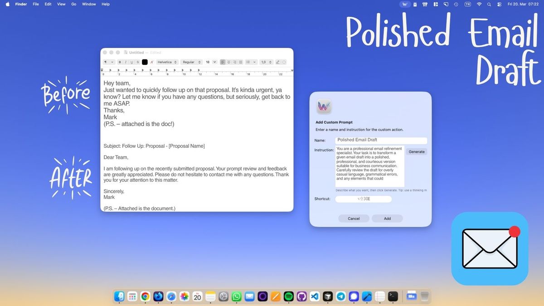Click the italic formatting button
Screen dimensions: 544x306
[x=126, y=62]
